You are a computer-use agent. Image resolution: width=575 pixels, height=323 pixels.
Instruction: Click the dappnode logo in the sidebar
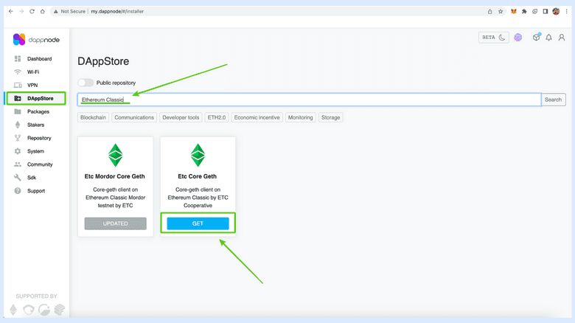(x=34, y=39)
